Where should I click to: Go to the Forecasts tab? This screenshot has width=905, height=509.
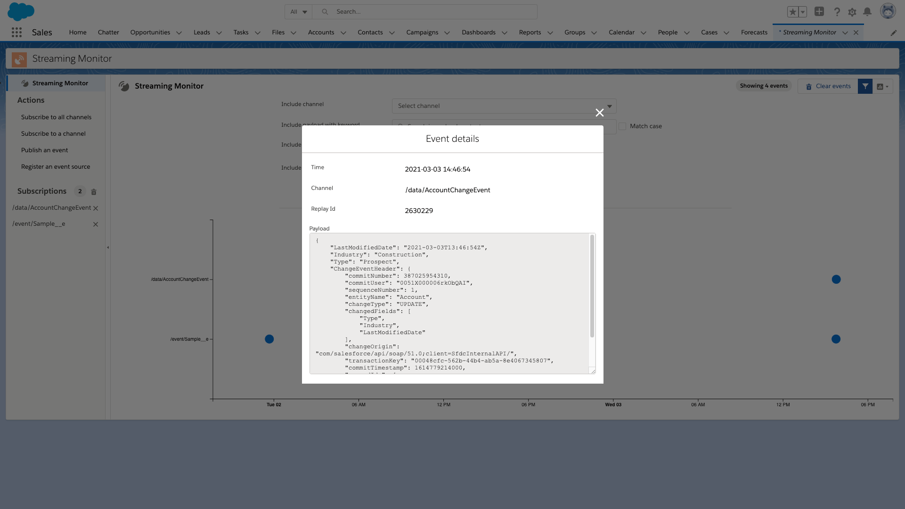(x=754, y=32)
